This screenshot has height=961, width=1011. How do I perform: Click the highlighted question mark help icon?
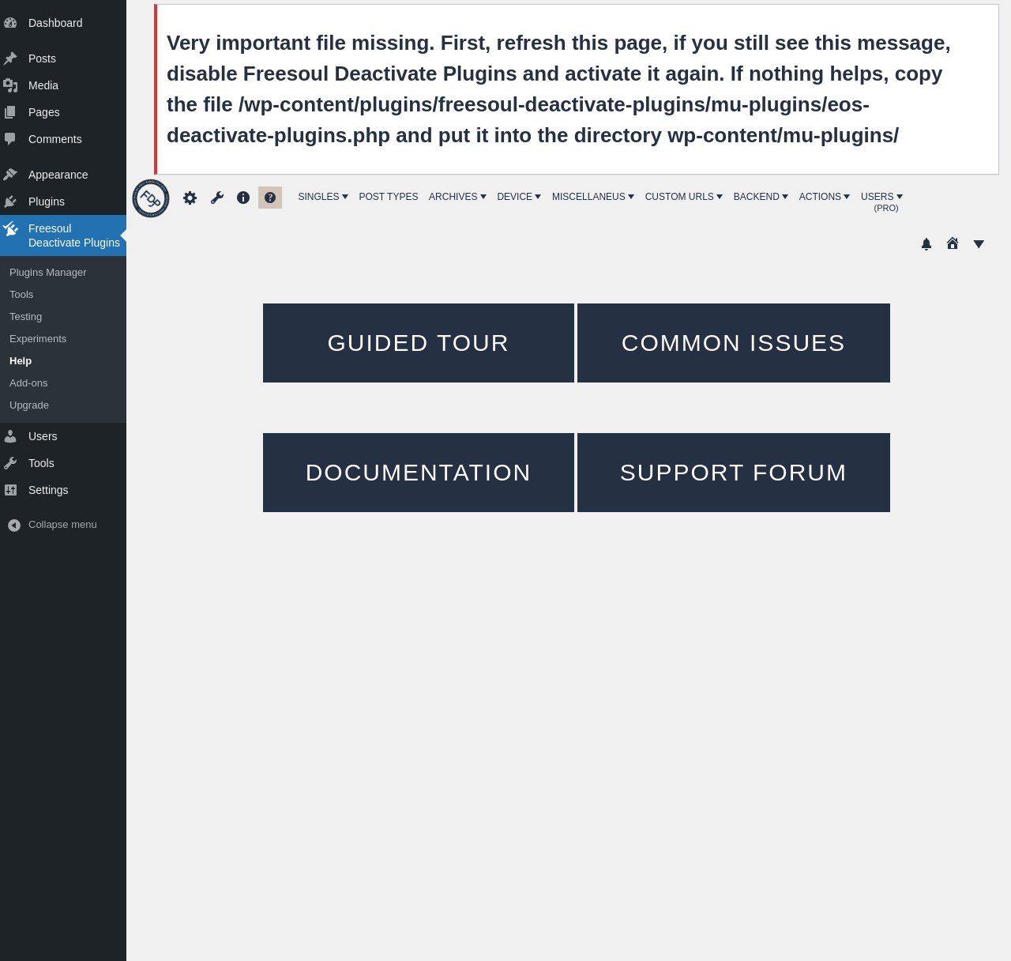270,198
